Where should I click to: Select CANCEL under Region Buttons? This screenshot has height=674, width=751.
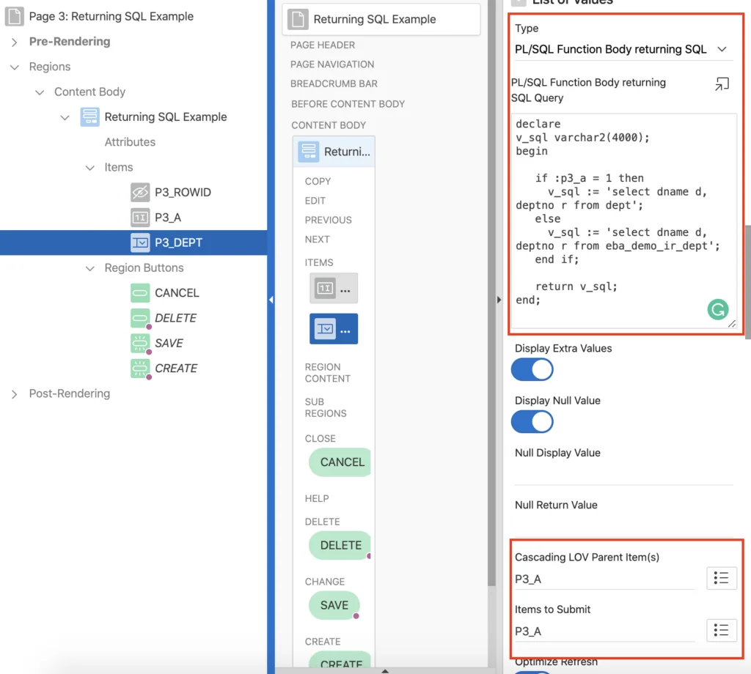(x=177, y=293)
